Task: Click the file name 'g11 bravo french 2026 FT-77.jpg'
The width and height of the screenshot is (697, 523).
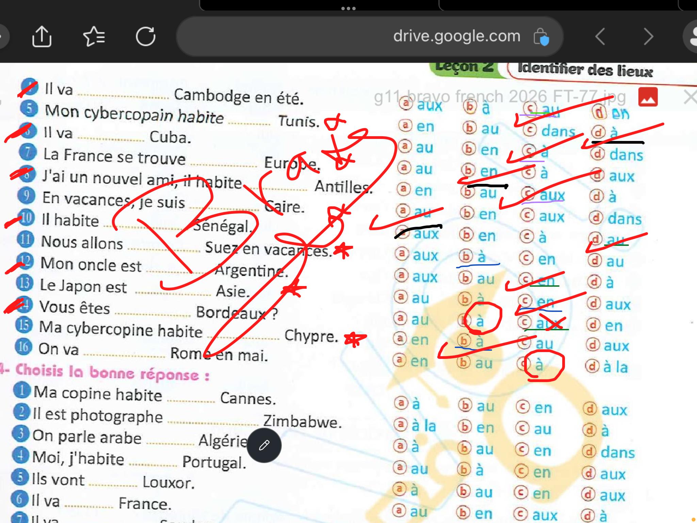Action: point(500,97)
